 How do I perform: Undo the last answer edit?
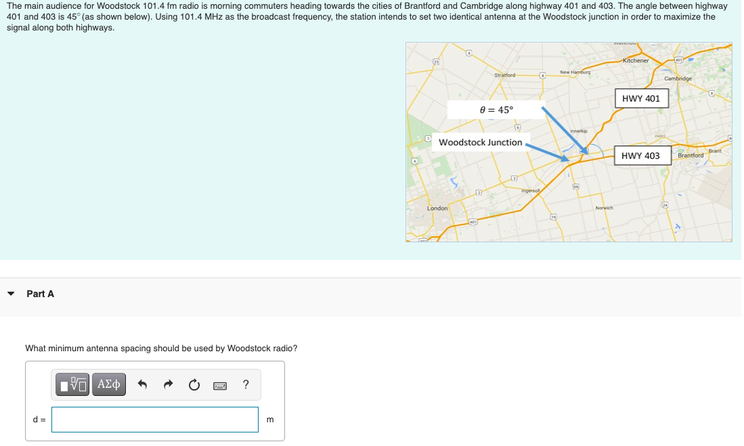click(x=142, y=384)
